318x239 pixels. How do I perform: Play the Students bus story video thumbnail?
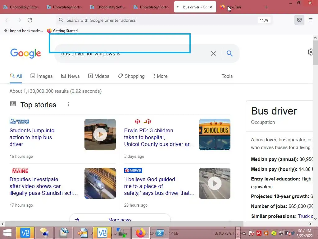pyautogui.click(x=100, y=134)
